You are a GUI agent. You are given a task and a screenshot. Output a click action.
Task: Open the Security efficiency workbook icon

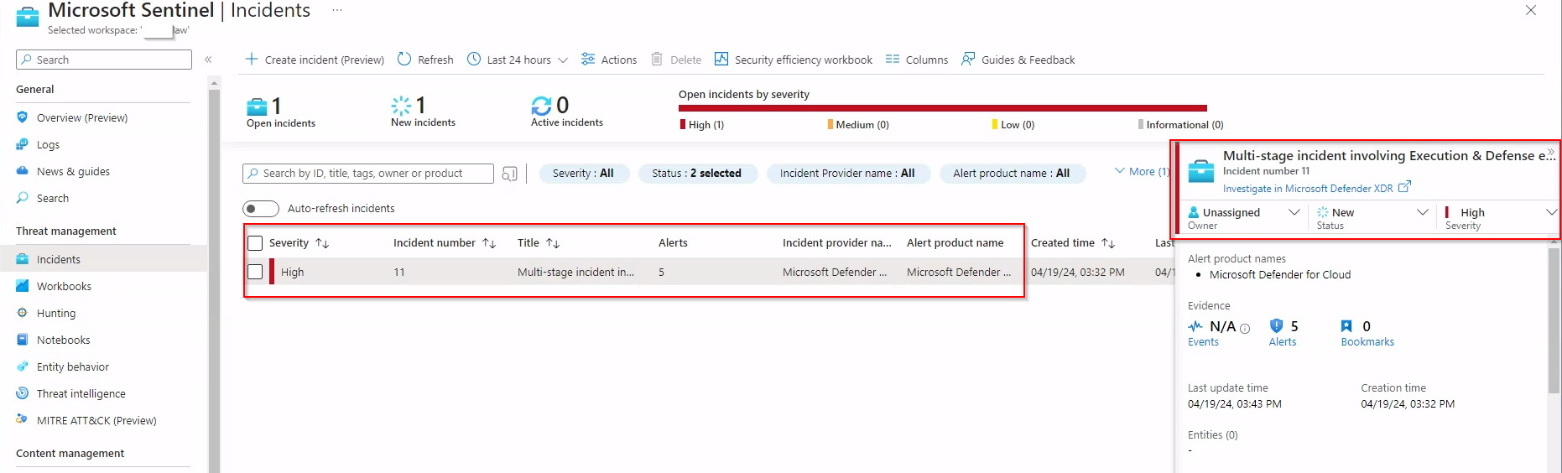click(721, 59)
